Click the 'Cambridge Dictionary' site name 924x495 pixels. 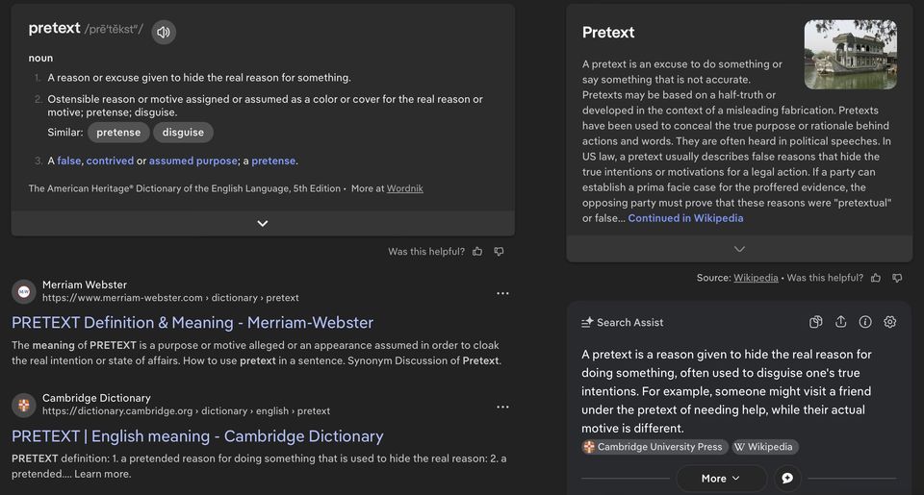click(x=96, y=398)
